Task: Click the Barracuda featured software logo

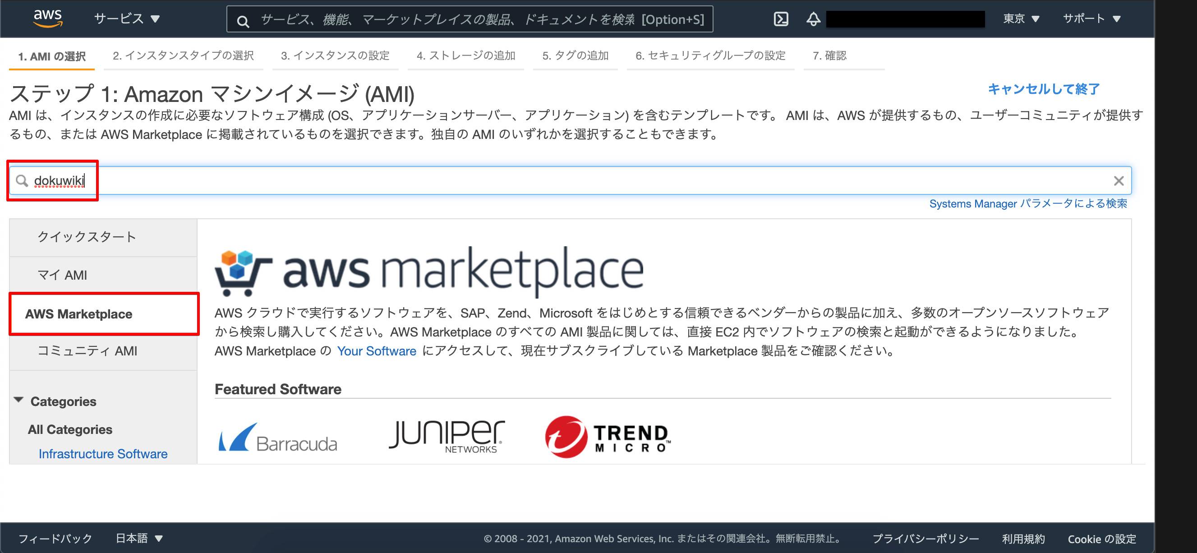Action: pyautogui.click(x=278, y=437)
